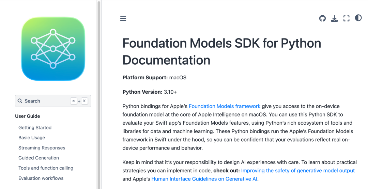Open Tools and function calling

pyautogui.click(x=46, y=168)
